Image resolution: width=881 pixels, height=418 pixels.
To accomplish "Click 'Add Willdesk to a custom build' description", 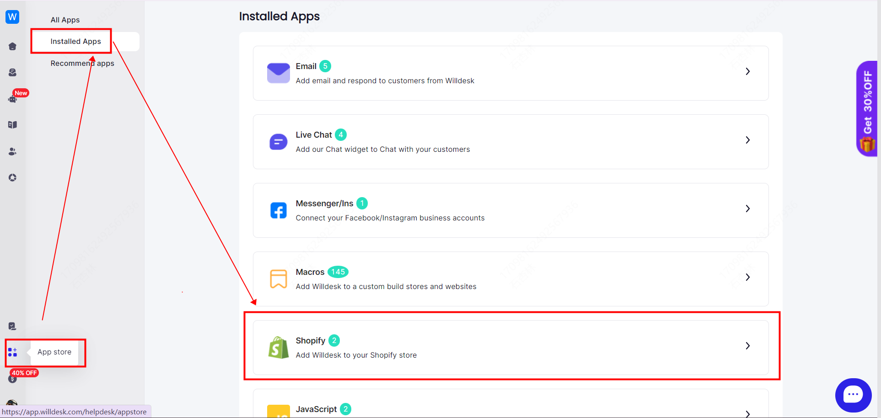I will 386,286.
